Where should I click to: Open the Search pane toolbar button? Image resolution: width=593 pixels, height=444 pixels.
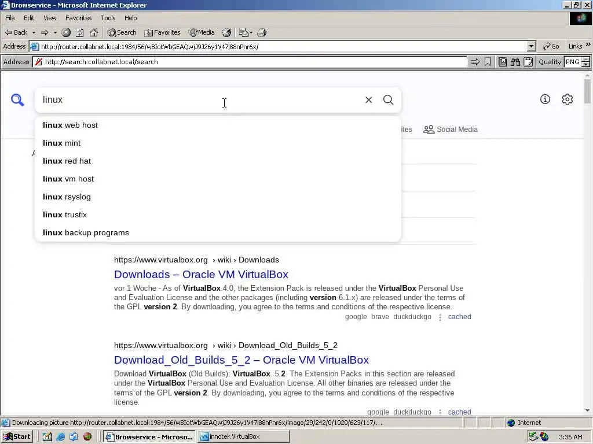click(122, 32)
